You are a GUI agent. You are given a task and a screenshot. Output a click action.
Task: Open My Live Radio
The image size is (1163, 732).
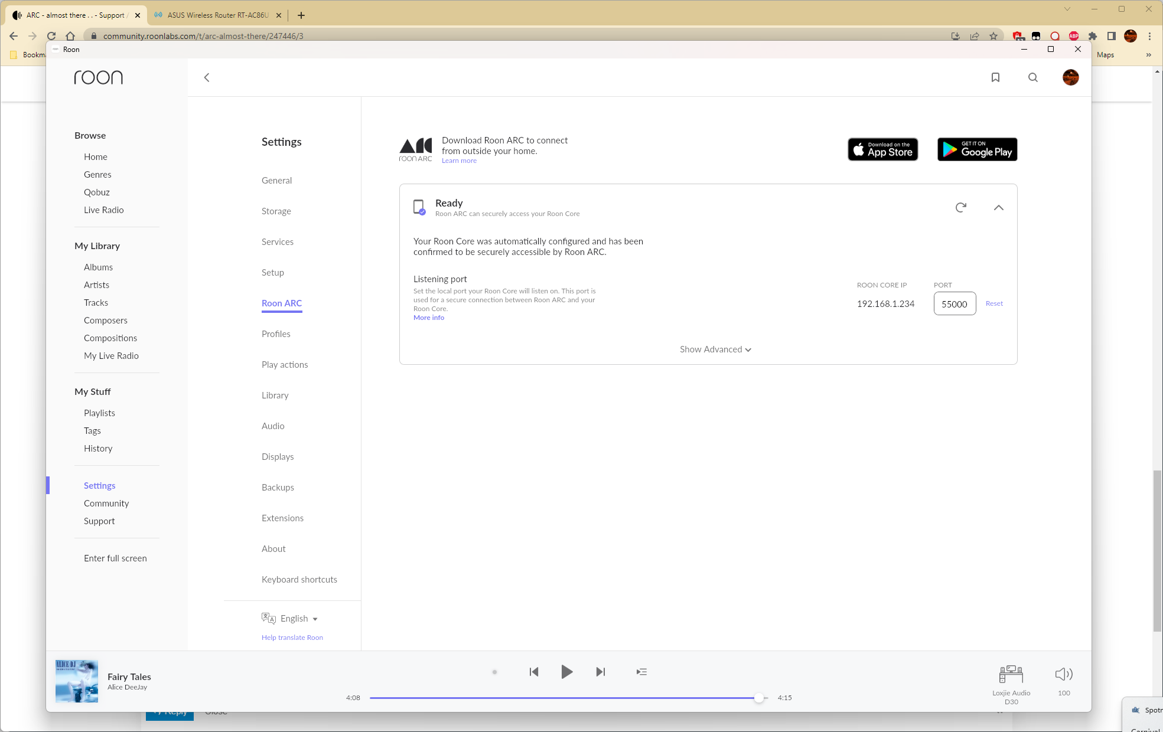(x=111, y=356)
